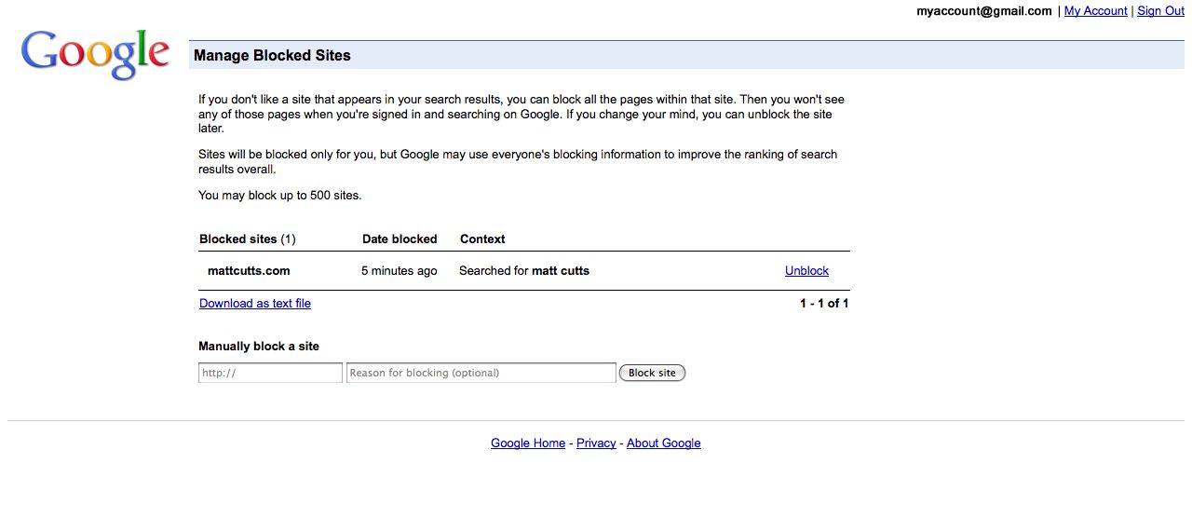Viewport: 1192px width, 518px height.
Task: Click the Searched for matt cutts context
Action: coord(524,271)
